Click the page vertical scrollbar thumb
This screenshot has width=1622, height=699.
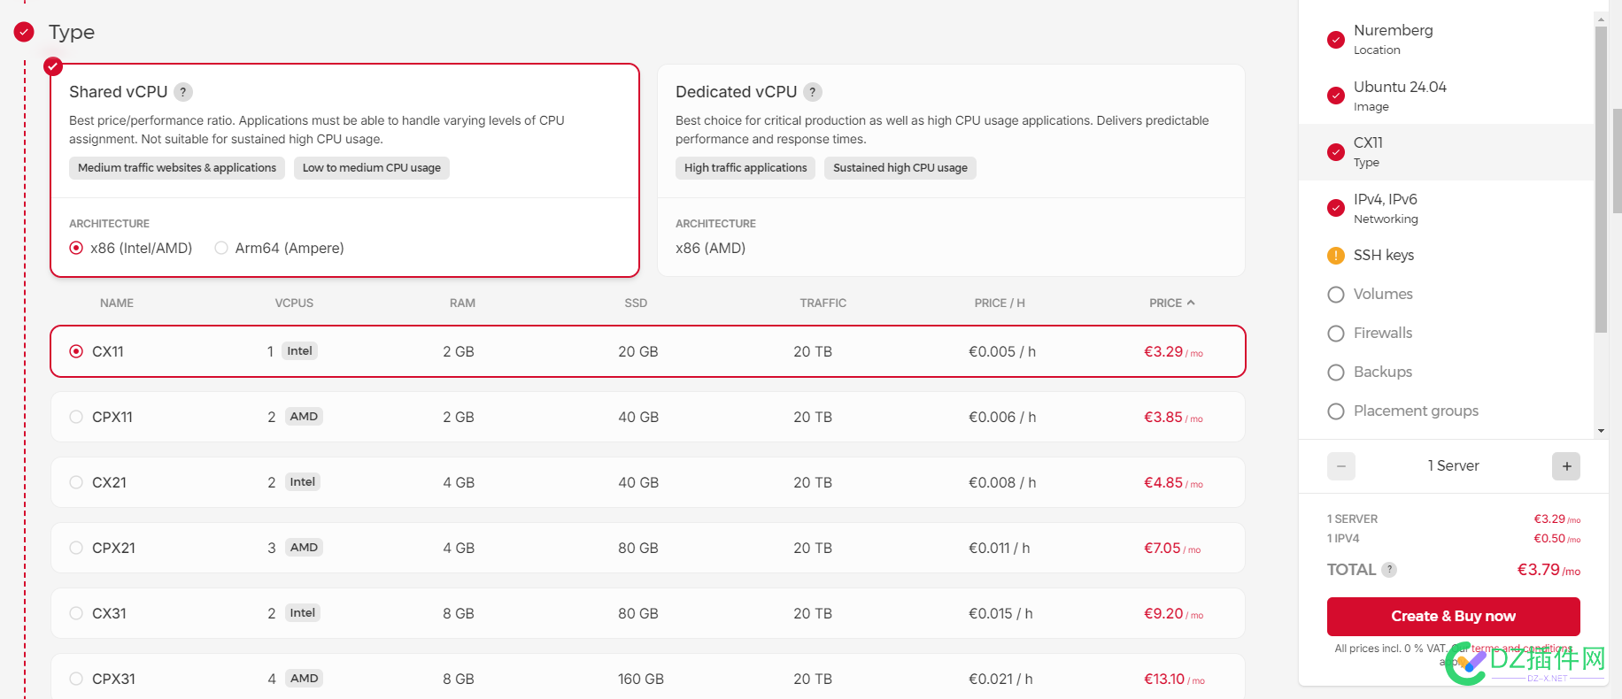(1617, 160)
